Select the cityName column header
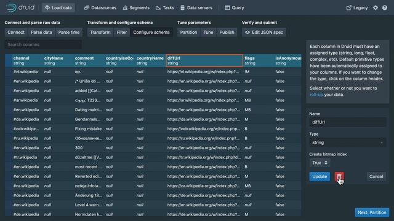This screenshot has width=394, height=221. pyautogui.click(x=58, y=61)
